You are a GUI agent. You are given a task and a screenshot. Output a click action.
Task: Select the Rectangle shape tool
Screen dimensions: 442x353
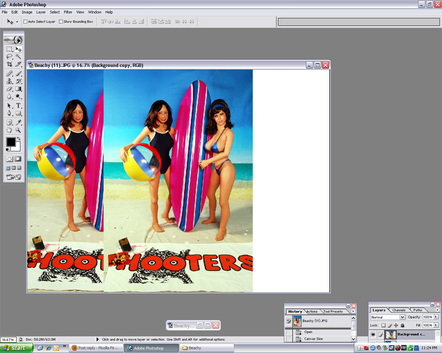18,114
